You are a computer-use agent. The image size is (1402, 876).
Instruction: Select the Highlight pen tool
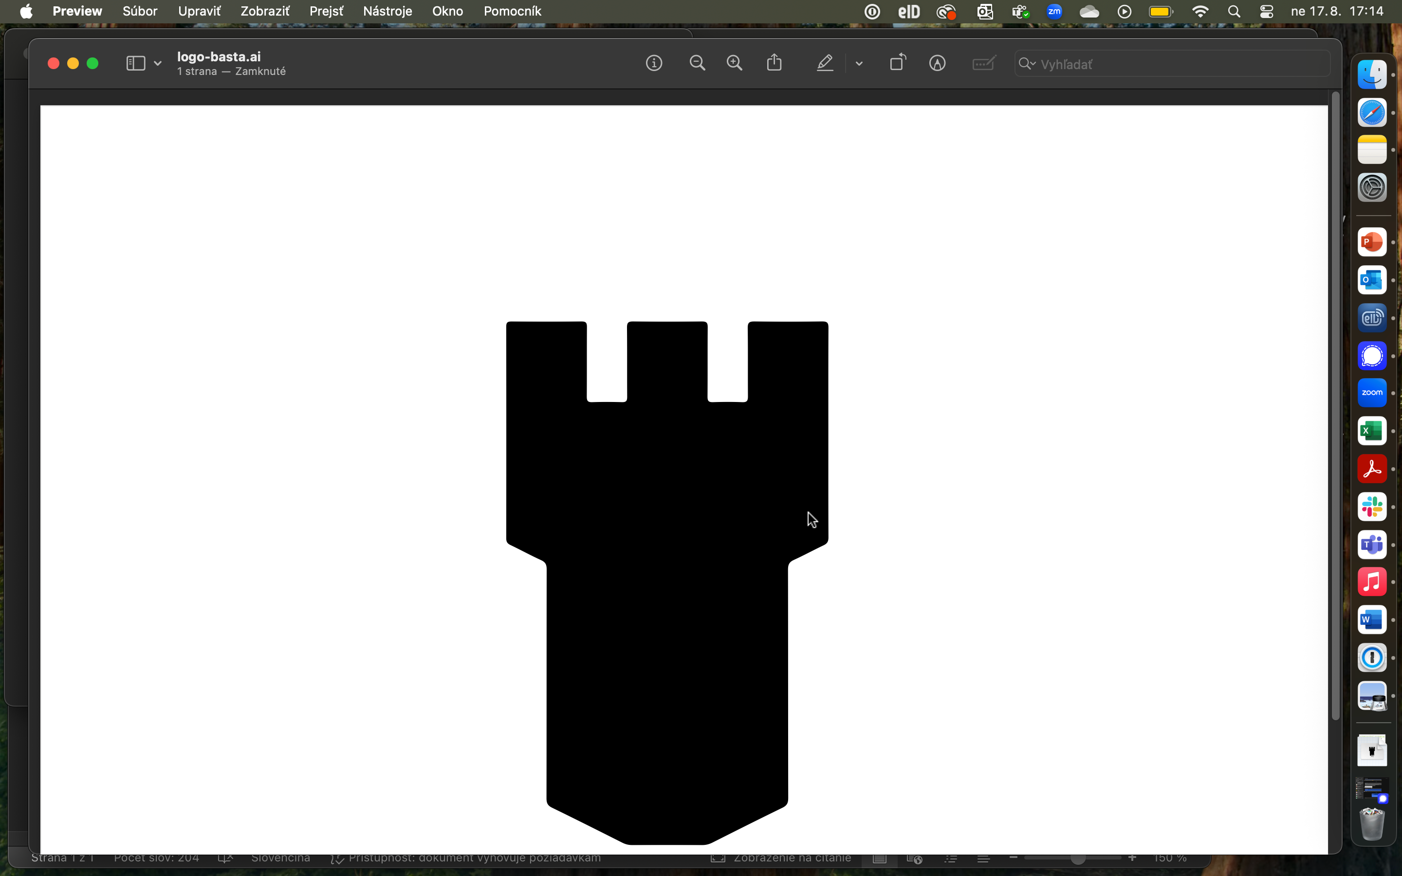[825, 63]
